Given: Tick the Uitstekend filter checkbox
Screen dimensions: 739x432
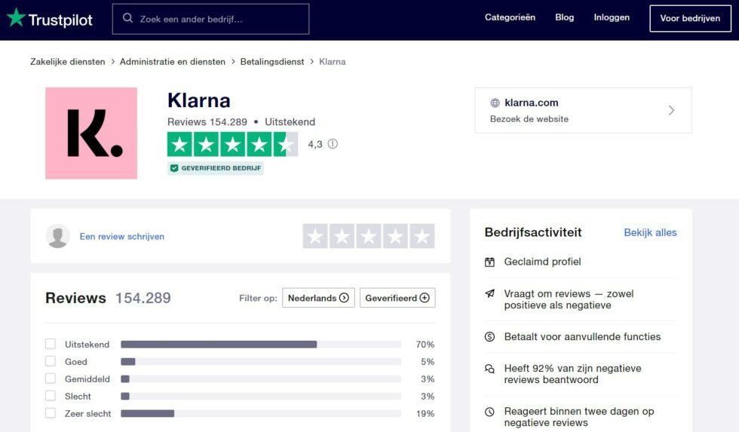Looking at the screenshot, I should coord(51,344).
